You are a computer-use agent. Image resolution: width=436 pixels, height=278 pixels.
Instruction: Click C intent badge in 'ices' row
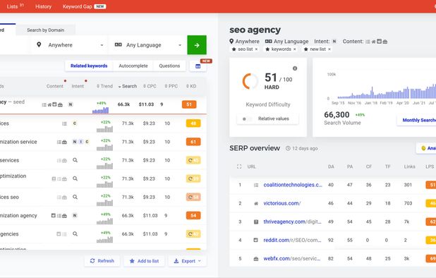click(75, 123)
